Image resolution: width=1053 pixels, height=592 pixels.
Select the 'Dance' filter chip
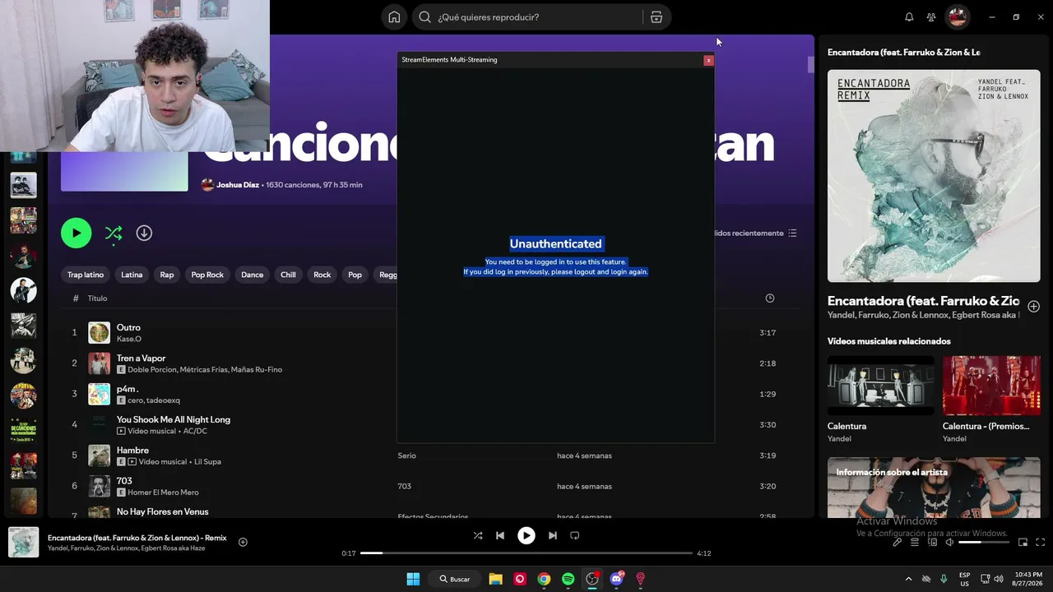pyautogui.click(x=253, y=275)
